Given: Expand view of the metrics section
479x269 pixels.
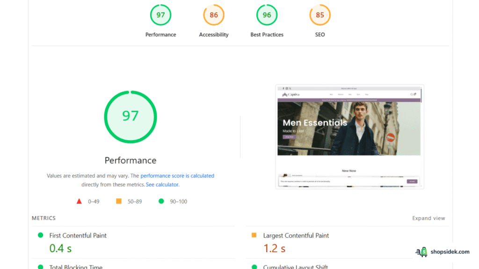Looking at the screenshot, I should 428,218.
